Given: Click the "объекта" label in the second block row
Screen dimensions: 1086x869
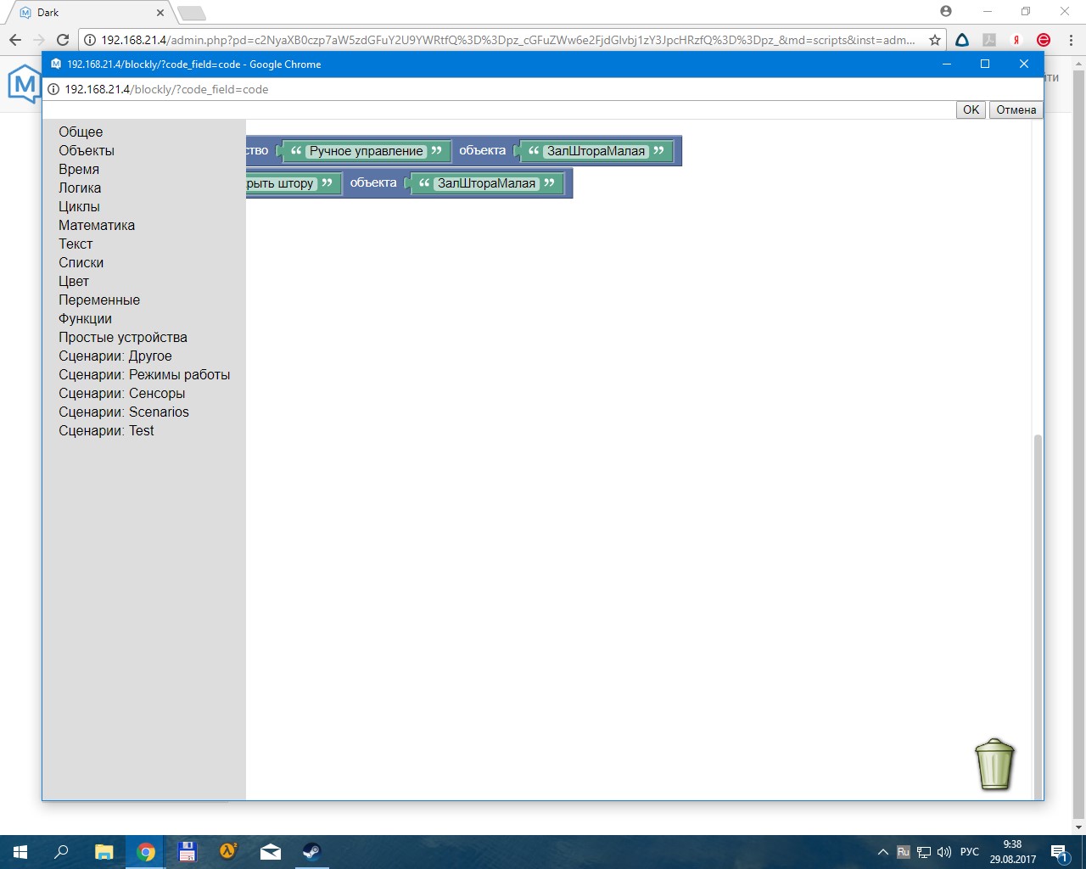Looking at the screenshot, I should 373,182.
